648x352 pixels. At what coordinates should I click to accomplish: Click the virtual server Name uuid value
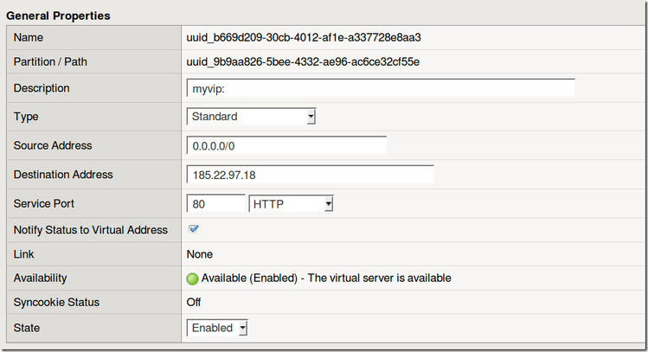[304, 38]
